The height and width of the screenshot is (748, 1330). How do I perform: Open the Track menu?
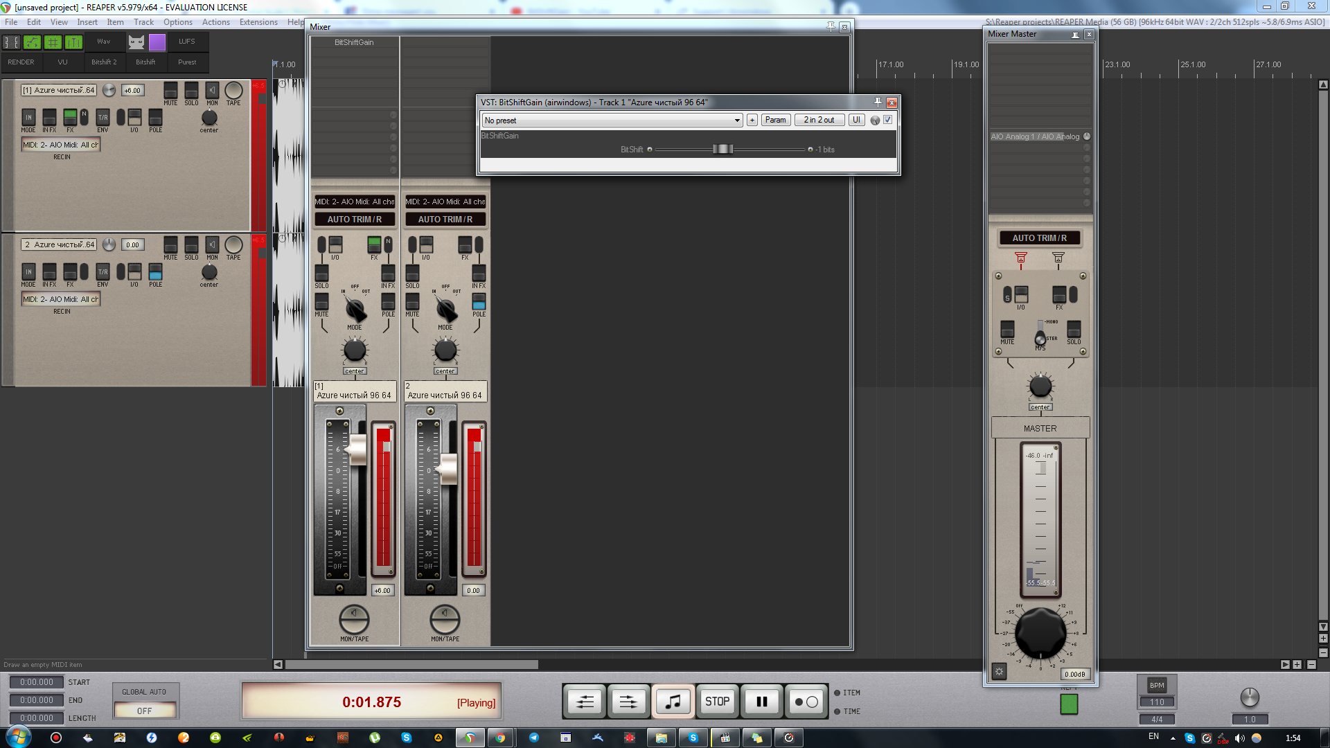pos(143,22)
